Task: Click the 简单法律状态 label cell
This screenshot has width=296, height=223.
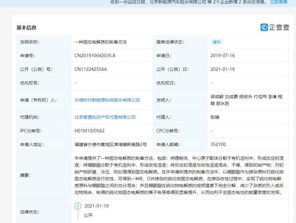Action: click(180, 42)
